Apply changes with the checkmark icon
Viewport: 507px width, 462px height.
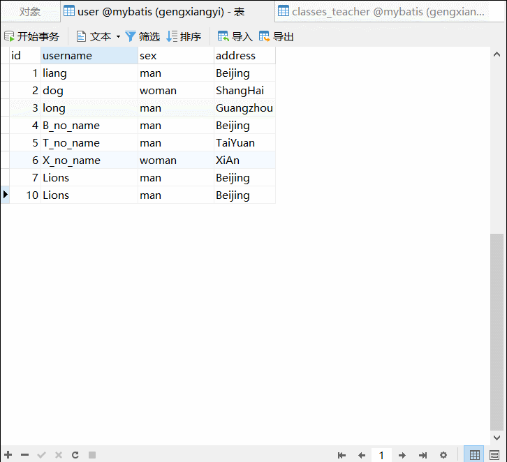42,455
